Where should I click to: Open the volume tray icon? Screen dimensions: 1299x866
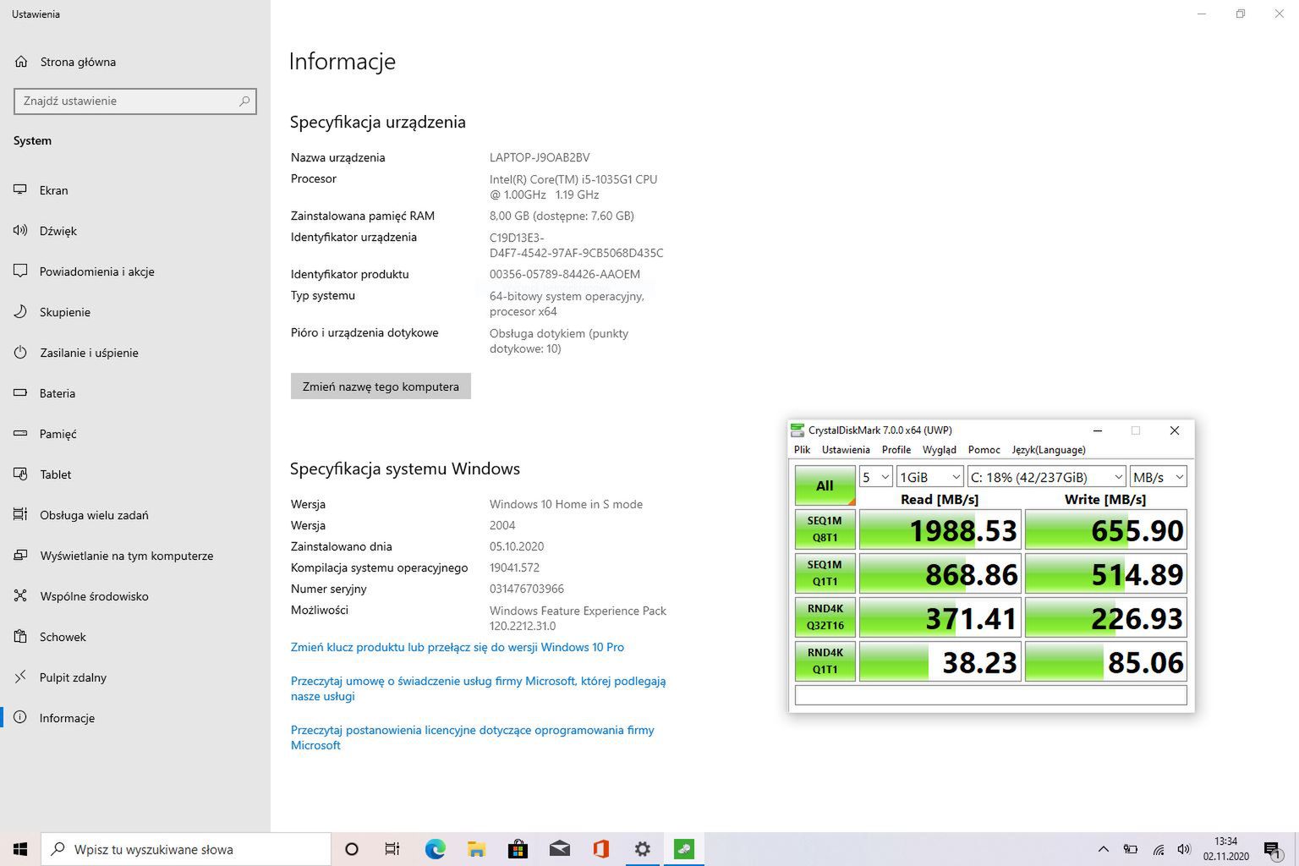tap(1184, 849)
